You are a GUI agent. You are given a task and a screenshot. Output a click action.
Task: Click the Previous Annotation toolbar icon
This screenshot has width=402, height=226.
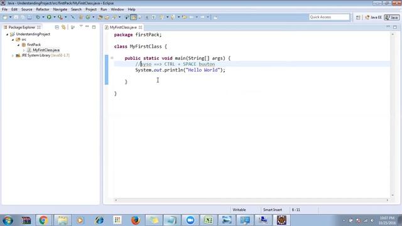coord(173,17)
